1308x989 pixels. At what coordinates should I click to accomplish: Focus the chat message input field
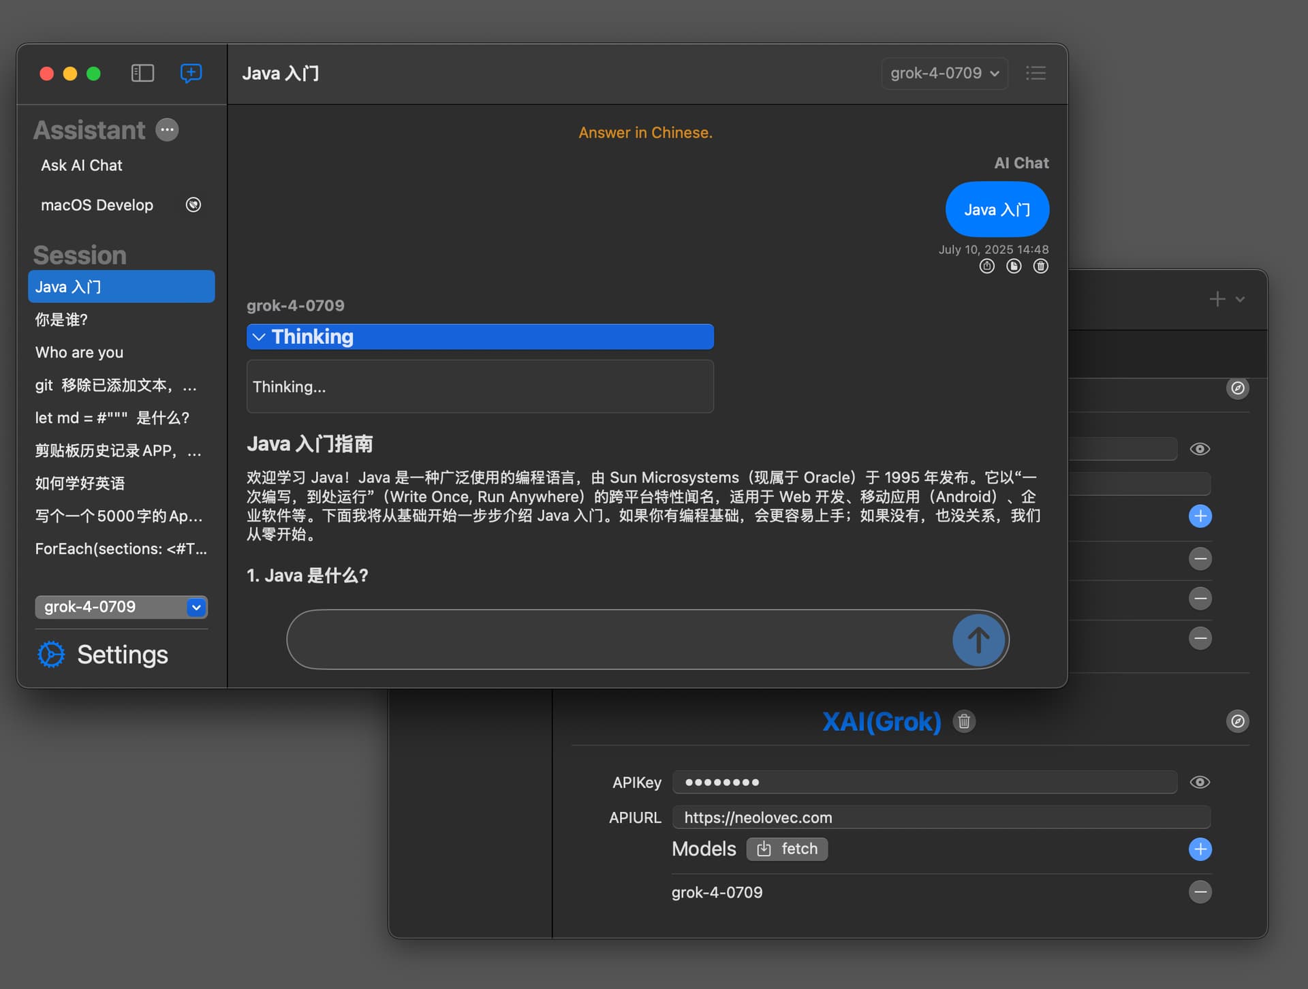pos(620,640)
